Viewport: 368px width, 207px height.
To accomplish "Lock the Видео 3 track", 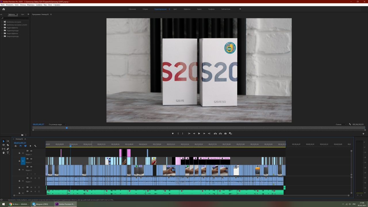I will tap(20, 153).
